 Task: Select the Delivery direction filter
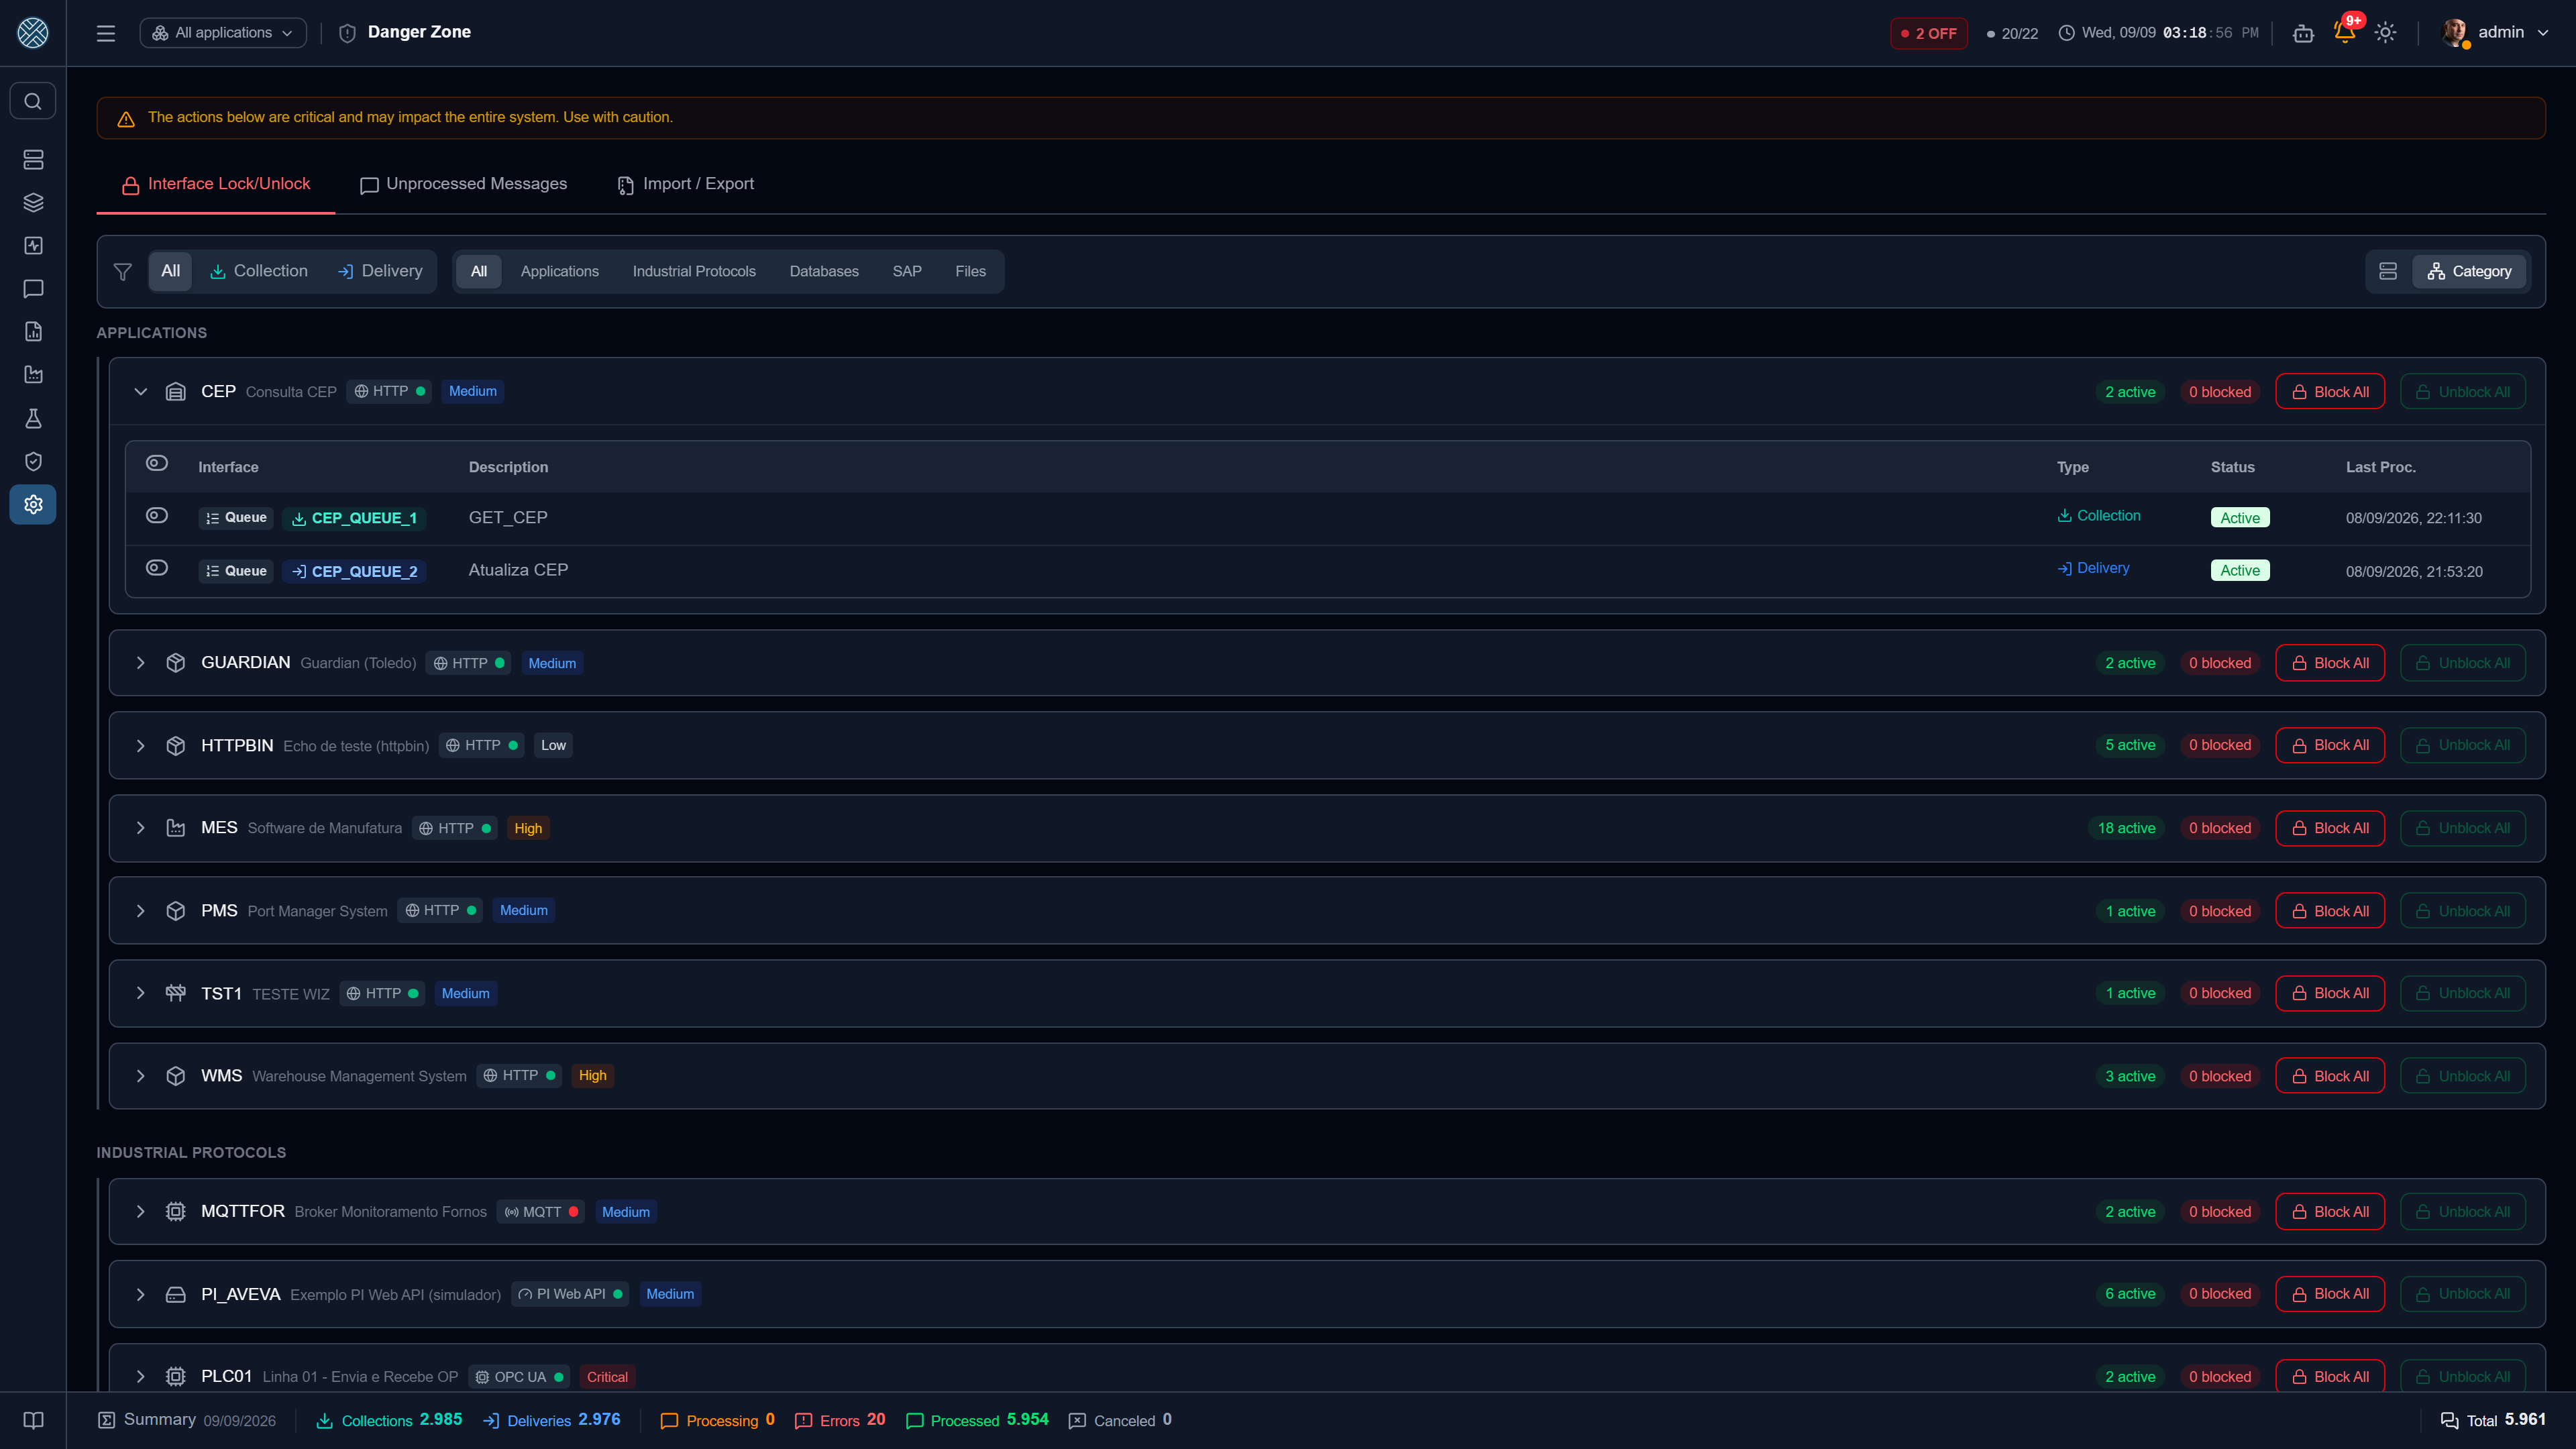pyautogui.click(x=380, y=271)
